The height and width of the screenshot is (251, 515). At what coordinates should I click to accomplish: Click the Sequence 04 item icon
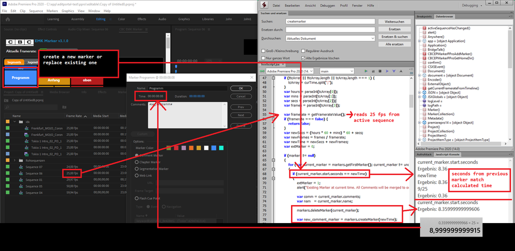pos(21,193)
